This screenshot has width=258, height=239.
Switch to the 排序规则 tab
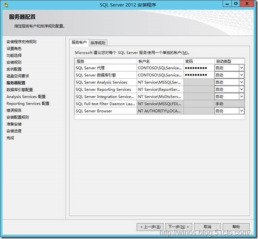coord(98,43)
